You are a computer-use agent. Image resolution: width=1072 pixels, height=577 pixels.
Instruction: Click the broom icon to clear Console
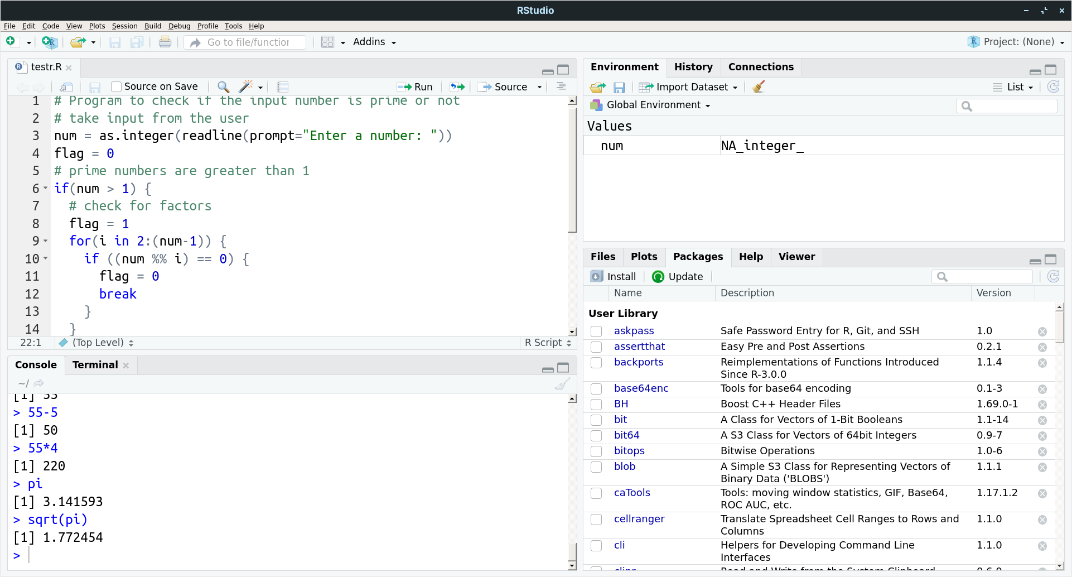coord(562,383)
